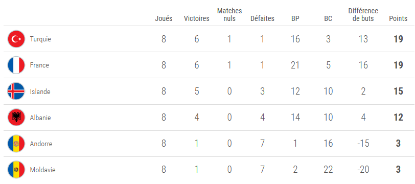Click Turquie's 19 points value
The height and width of the screenshot is (184, 415).
[x=398, y=39]
